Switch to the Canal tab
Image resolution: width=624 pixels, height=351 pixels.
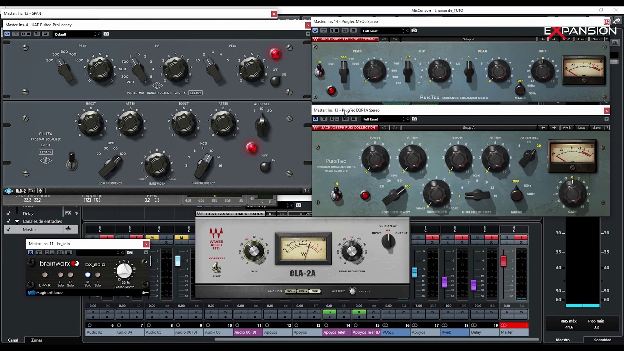point(13,340)
